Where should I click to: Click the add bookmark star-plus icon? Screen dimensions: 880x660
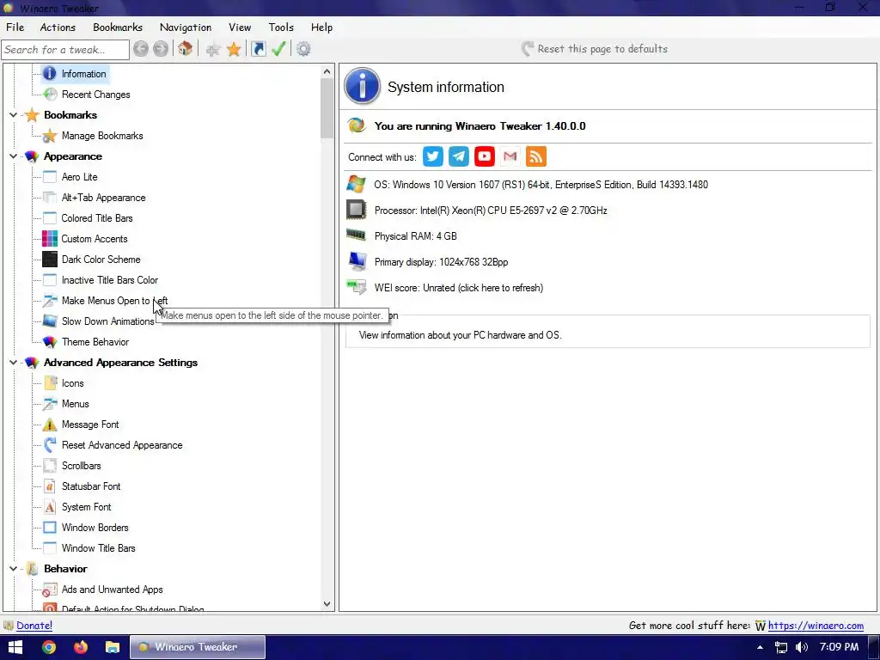point(213,49)
